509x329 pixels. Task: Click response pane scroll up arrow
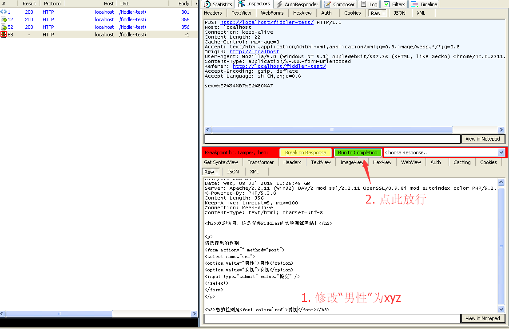point(501,182)
